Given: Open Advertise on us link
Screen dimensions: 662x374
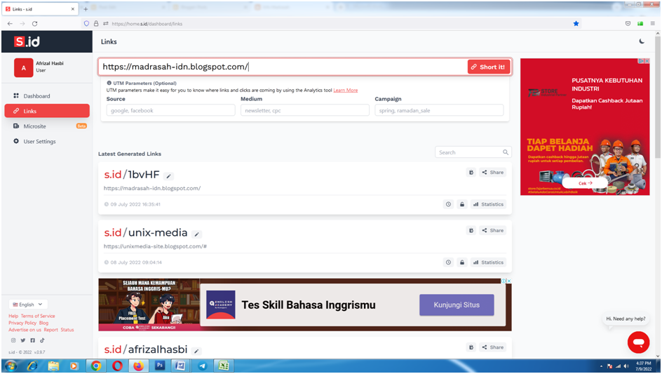Looking at the screenshot, I should pyautogui.click(x=25, y=330).
